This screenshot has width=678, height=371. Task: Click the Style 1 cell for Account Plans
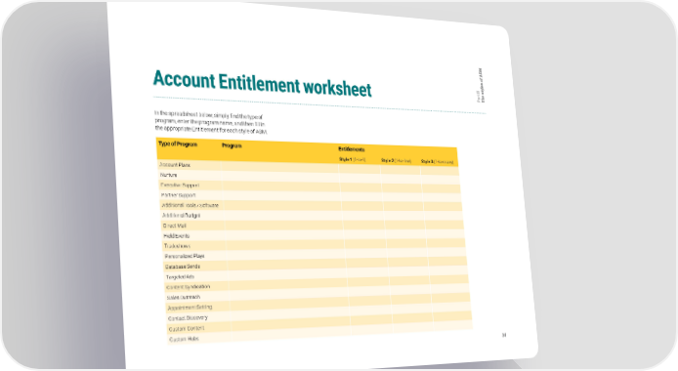360,169
